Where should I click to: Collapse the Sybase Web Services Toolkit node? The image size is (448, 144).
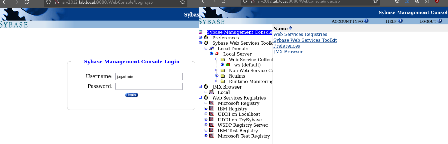pos(200,43)
